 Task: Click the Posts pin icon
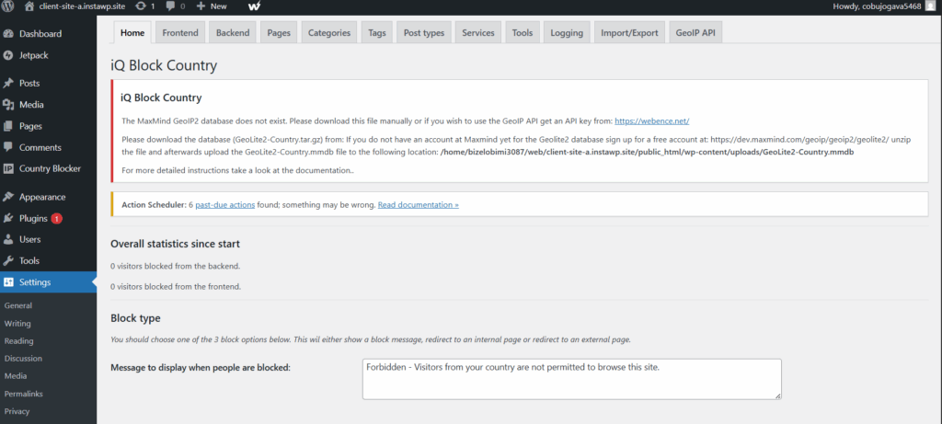(8, 84)
